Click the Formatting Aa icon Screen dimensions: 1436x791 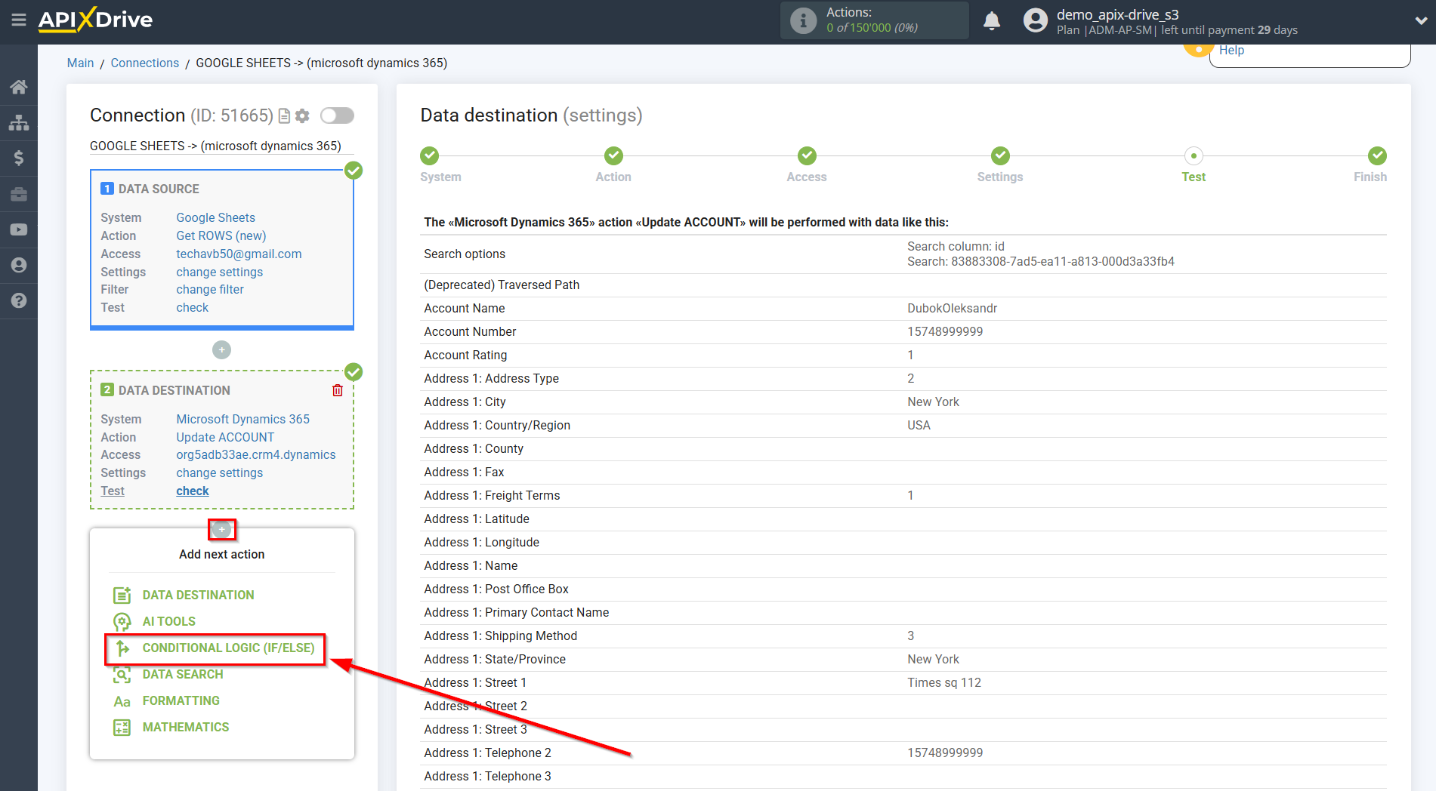122,701
